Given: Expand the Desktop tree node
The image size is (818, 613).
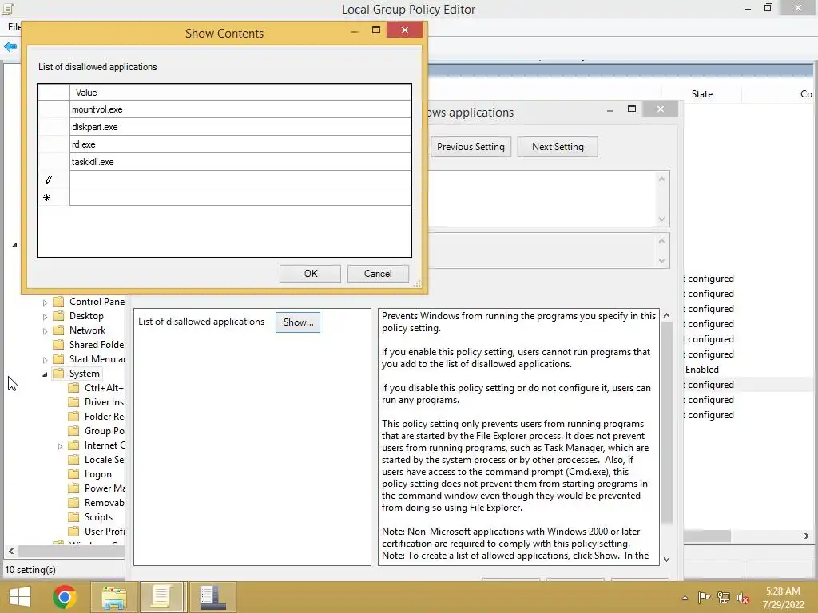Looking at the screenshot, I should (45, 316).
